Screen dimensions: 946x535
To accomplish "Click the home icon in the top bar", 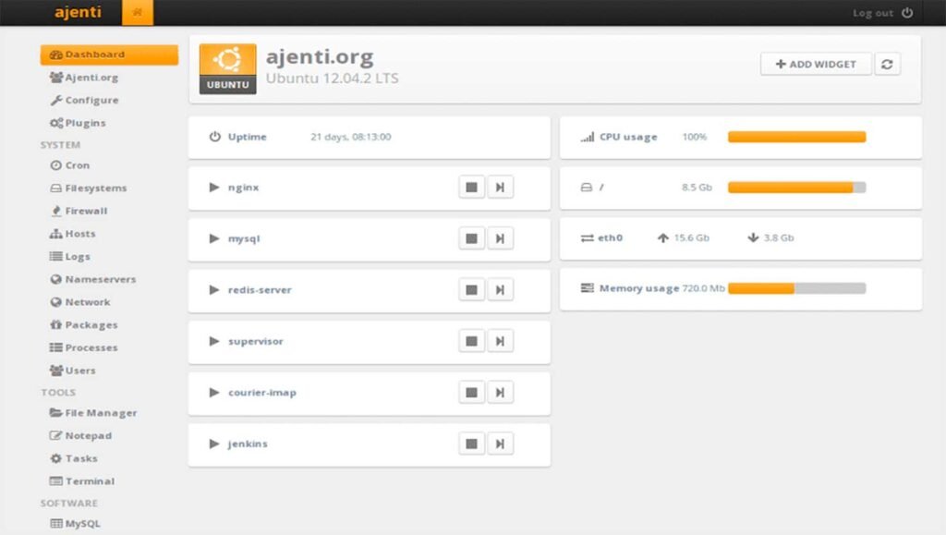I will [138, 12].
